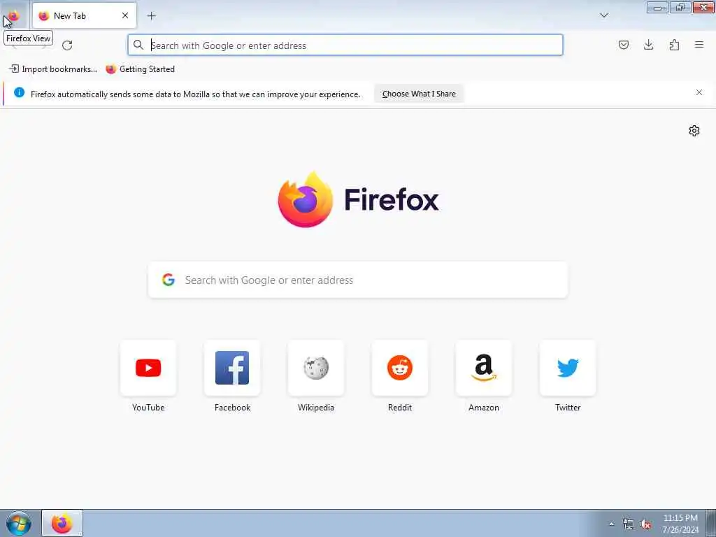Image resolution: width=716 pixels, height=537 pixels.
Task: Click the info icon in notification bar
Action: pyautogui.click(x=19, y=93)
